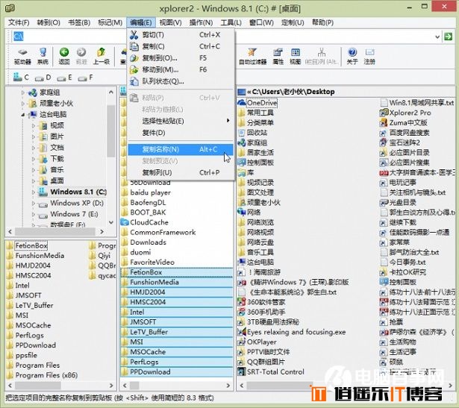Click the 系统 toolbar icon
459x408 pixels.
tap(43, 56)
